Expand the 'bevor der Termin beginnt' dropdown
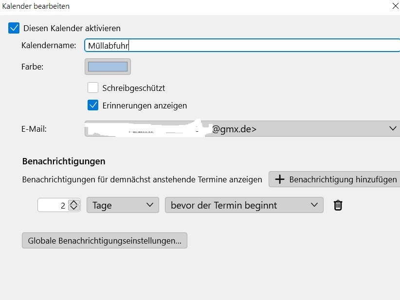Screen dimensions: 400x300 coord(243,205)
